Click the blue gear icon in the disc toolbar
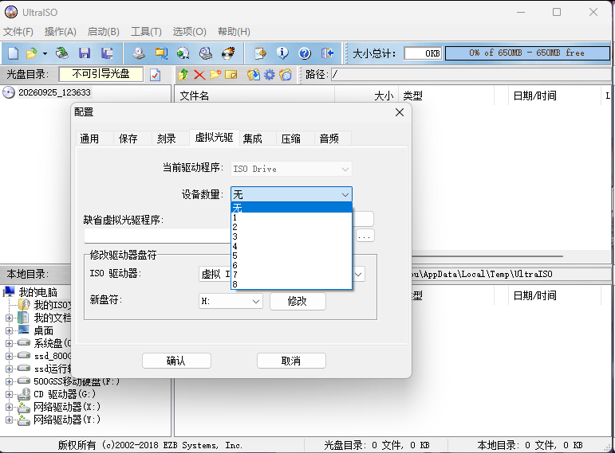The image size is (615, 453). click(x=270, y=74)
